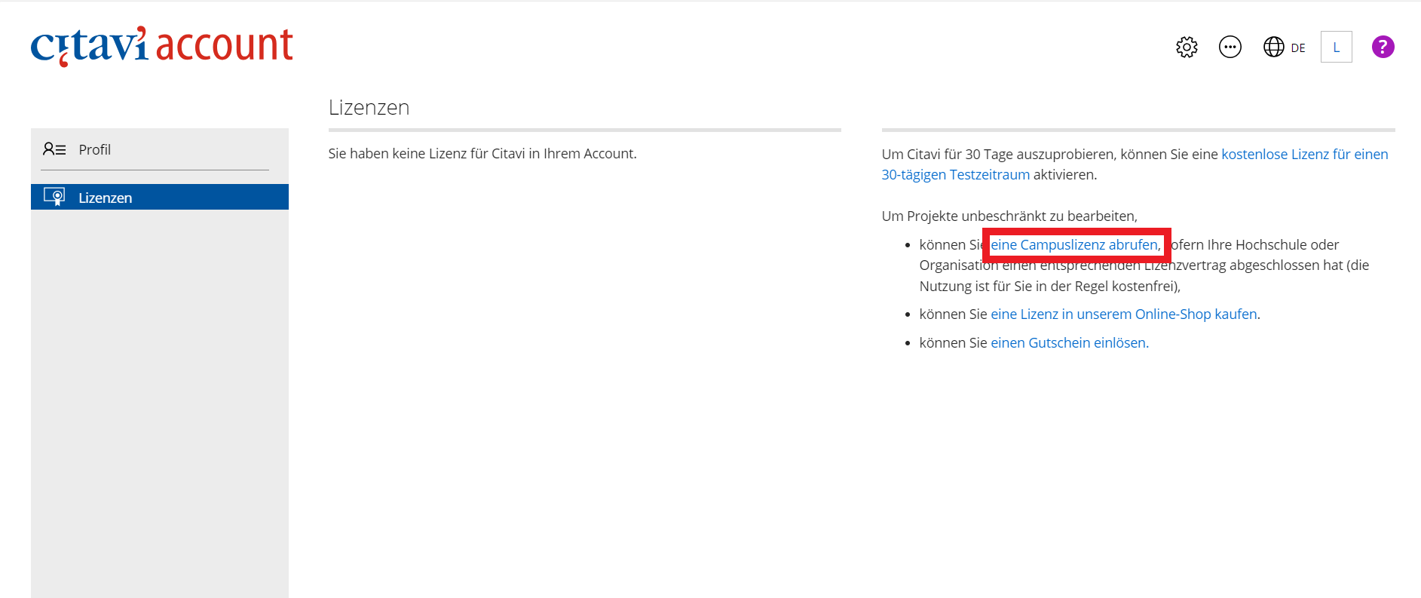The height and width of the screenshot is (598, 1421).
Task: Click the Citavi account logo
Action: 161,45
